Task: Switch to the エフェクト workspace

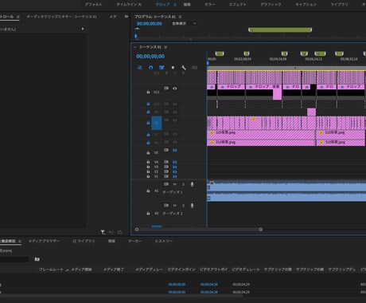Action: [x=238, y=5]
